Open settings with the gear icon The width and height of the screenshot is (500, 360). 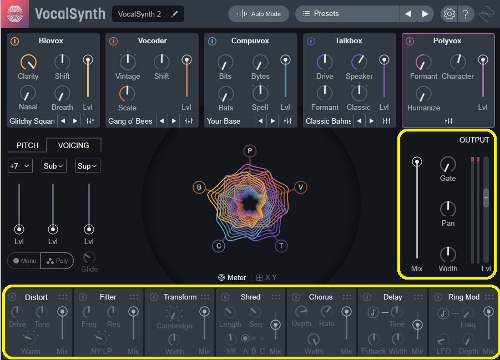450,14
